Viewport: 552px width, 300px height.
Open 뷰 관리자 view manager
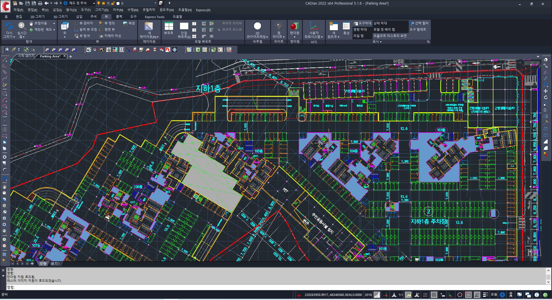point(84,23)
